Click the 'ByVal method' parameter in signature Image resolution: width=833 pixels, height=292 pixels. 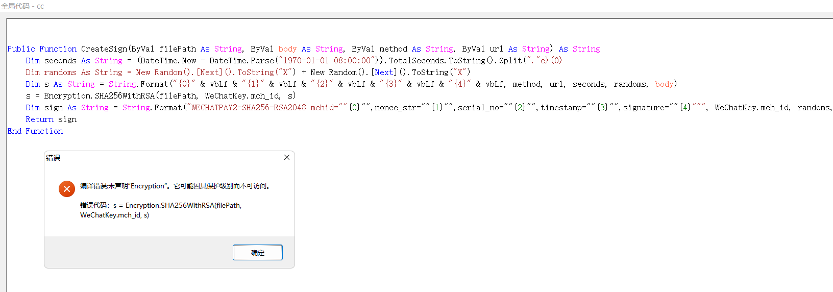pyautogui.click(x=379, y=49)
